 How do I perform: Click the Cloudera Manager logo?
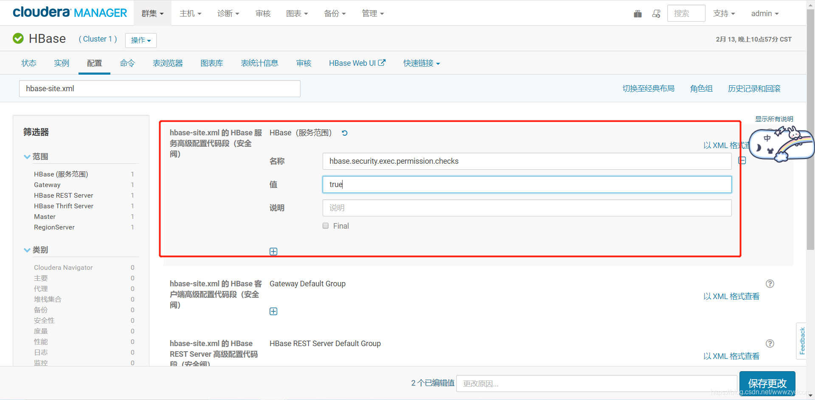pyautogui.click(x=70, y=13)
